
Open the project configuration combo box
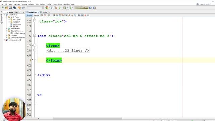(36, 8)
